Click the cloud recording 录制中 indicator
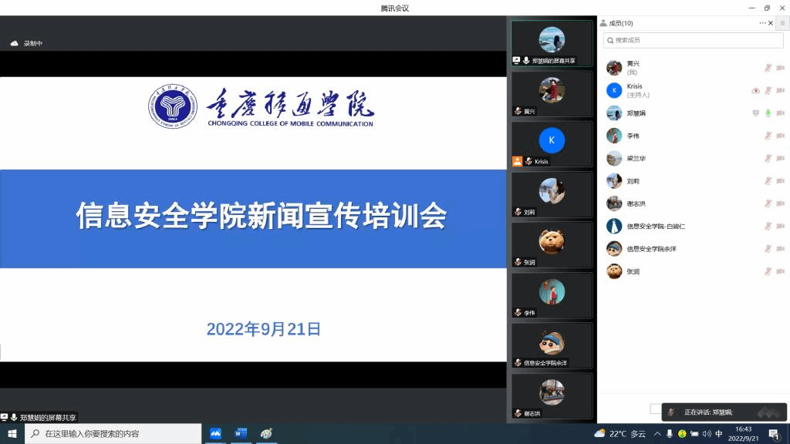The width and height of the screenshot is (790, 444). [x=26, y=44]
